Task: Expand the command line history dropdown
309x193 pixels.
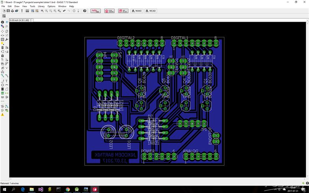Action: click(x=307, y=20)
